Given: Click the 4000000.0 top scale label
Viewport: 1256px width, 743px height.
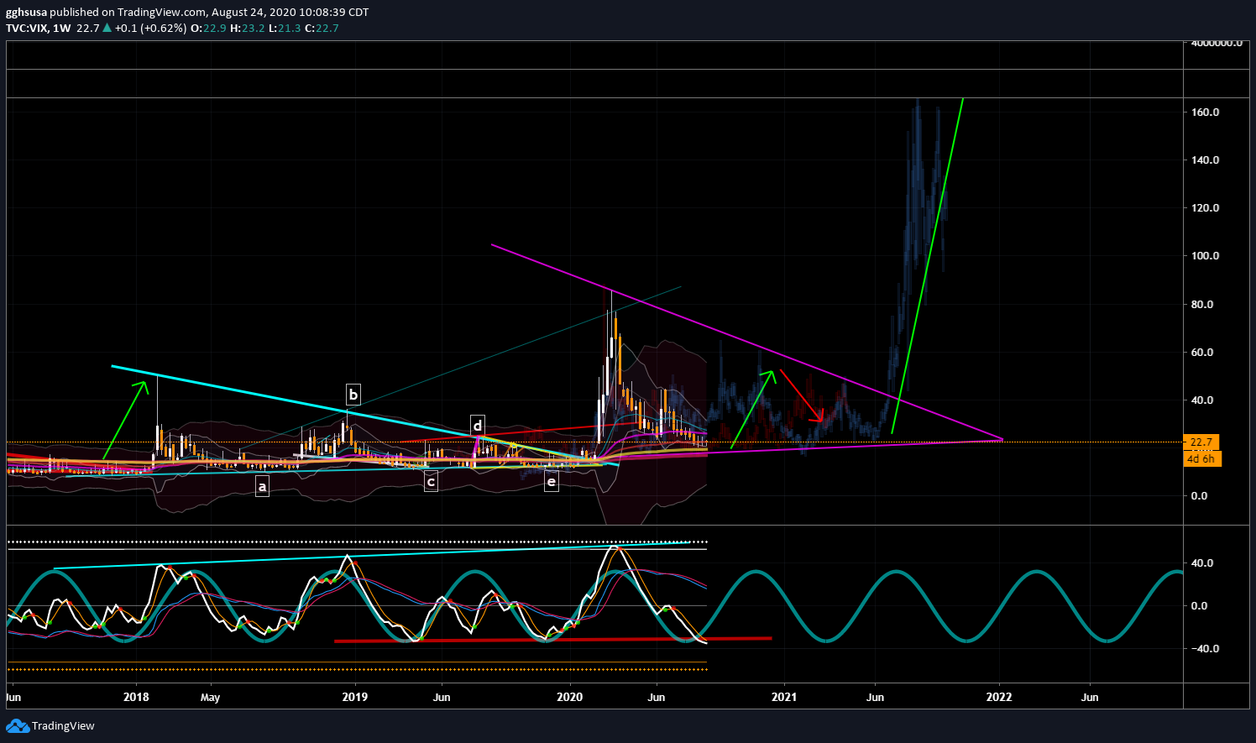Looking at the screenshot, I should pyautogui.click(x=1217, y=43).
